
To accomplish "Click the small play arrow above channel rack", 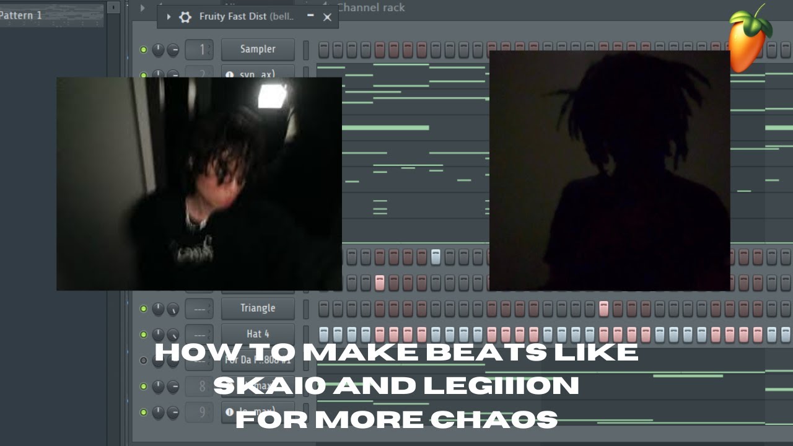I will tap(142, 8).
